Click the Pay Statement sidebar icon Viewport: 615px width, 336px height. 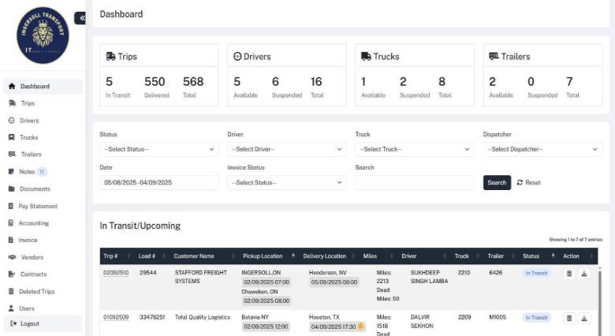tap(12, 206)
